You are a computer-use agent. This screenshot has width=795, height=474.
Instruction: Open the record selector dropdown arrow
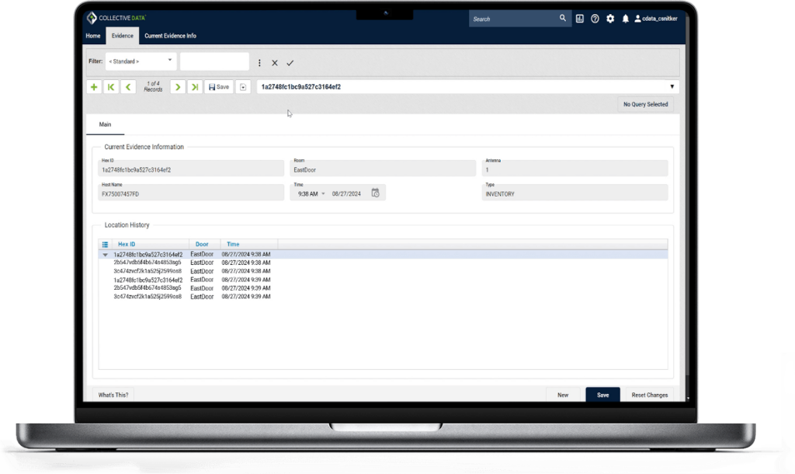[672, 87]
